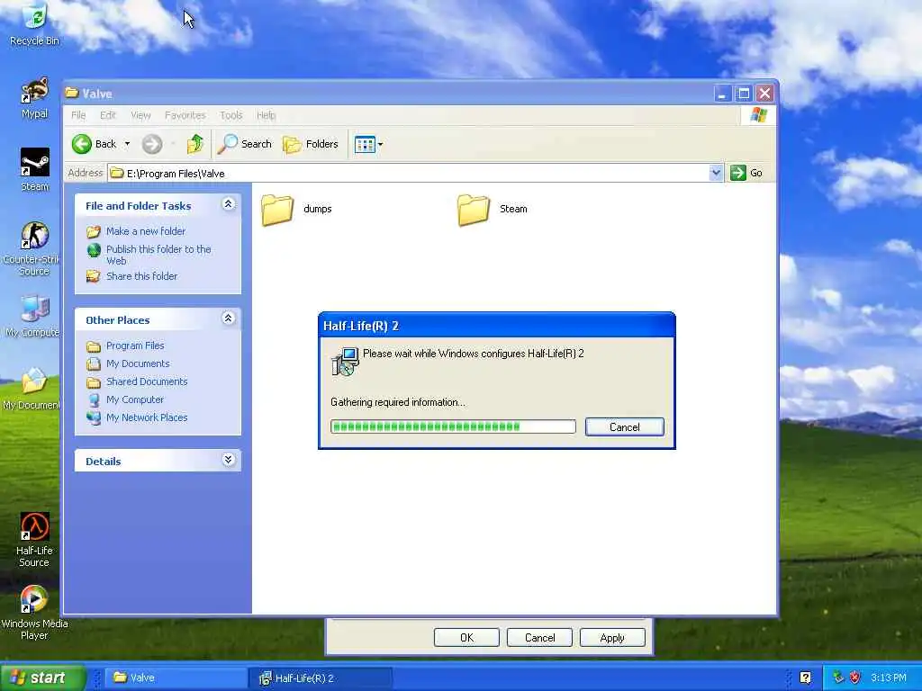Click the network connection tray icon
This screenshot has width=922, height=691.
pyautogui.click(x=838, y=678)
